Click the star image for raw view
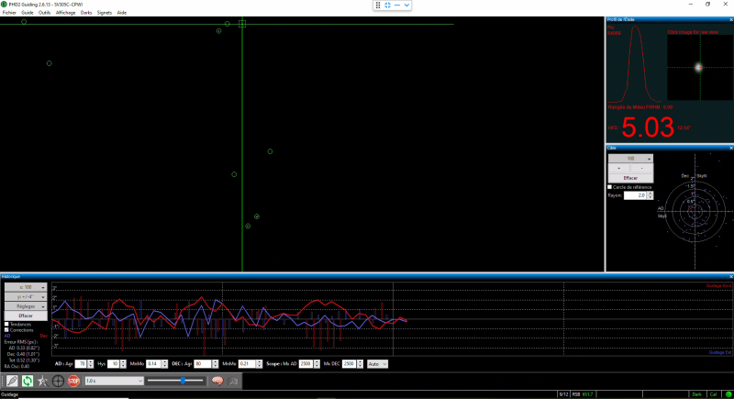Image resolution: width=734 pixels, height=399 pixels. (700, 67)
